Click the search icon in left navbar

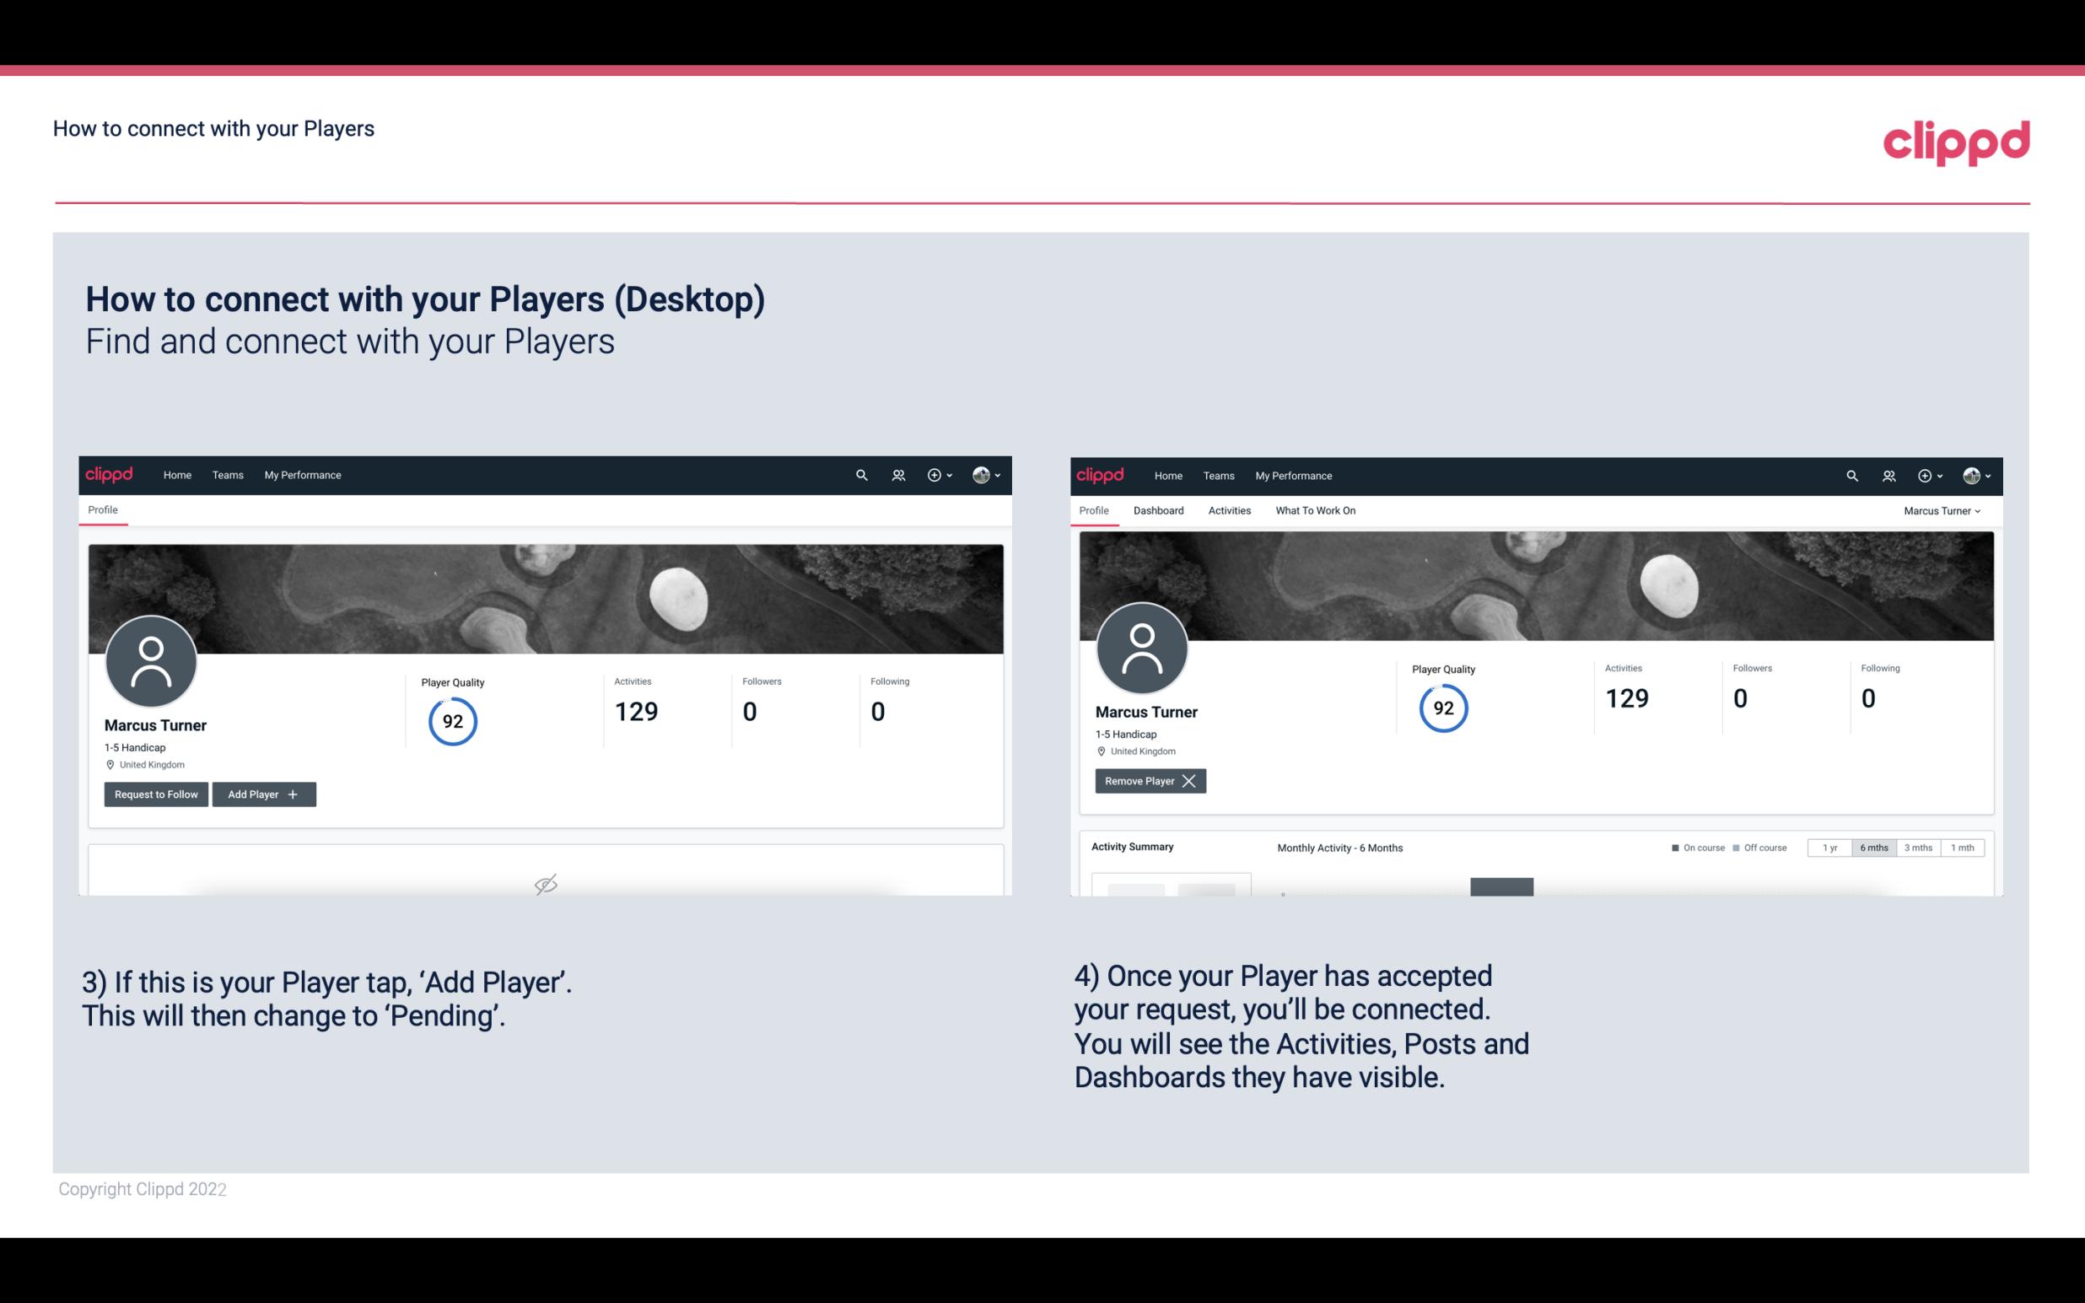tap(860, 476)
